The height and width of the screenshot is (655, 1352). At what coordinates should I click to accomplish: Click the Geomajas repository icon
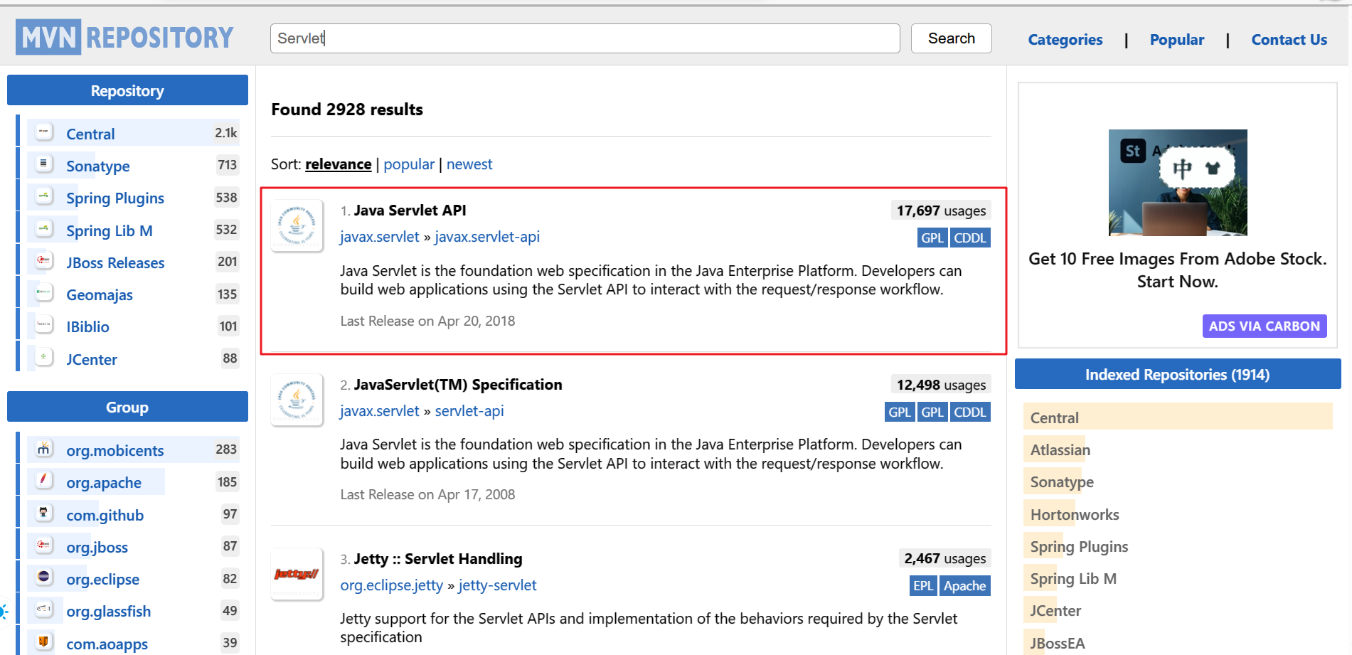pyautogui.click(x=44, y=292)
